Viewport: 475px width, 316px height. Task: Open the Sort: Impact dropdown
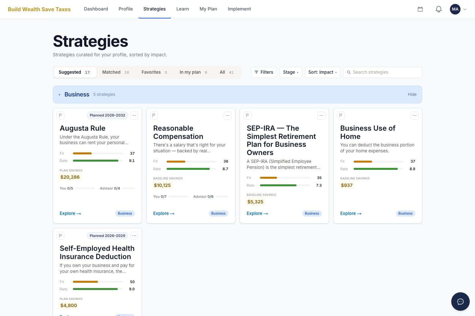pos(322,72)
